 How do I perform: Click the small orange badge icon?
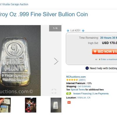tap(69, 102)
